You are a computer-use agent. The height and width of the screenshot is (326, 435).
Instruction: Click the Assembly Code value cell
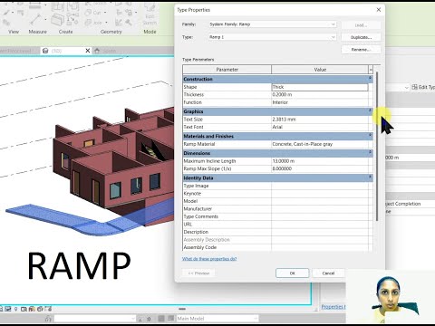tap(320, 247)
